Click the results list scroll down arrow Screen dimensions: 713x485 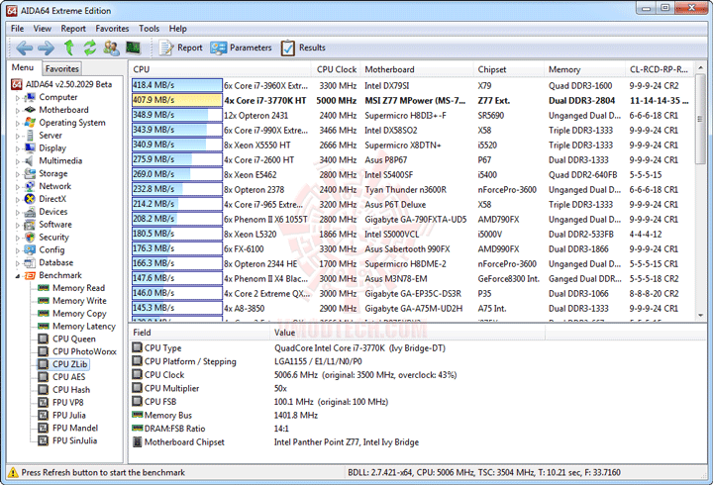[701, 315]
